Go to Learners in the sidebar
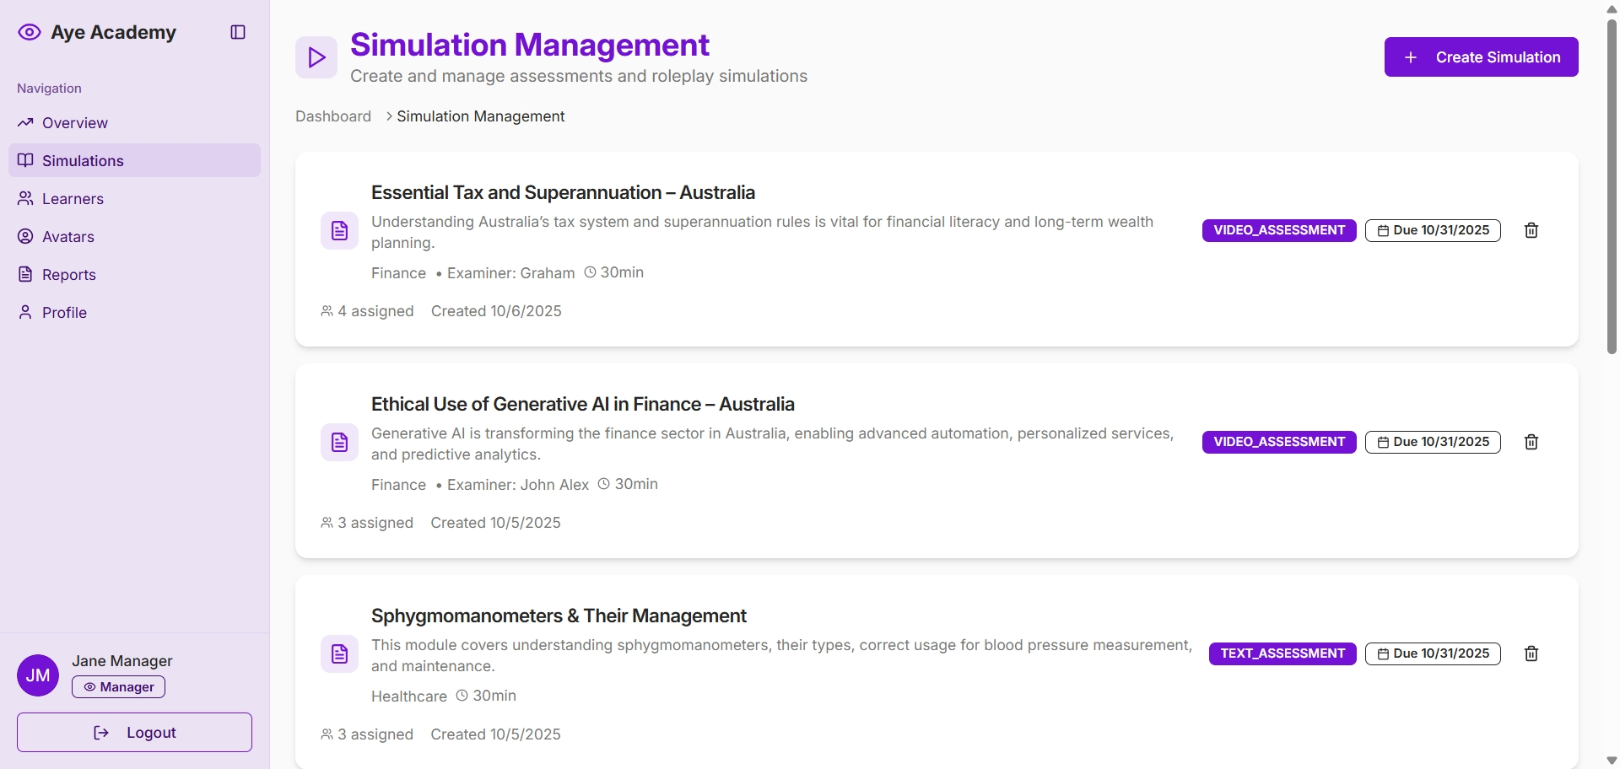1620x769 pixels. 73,199
